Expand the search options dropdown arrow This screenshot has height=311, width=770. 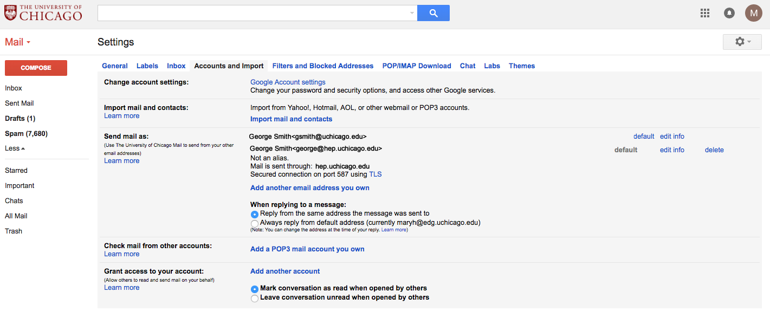coord(412,14)
